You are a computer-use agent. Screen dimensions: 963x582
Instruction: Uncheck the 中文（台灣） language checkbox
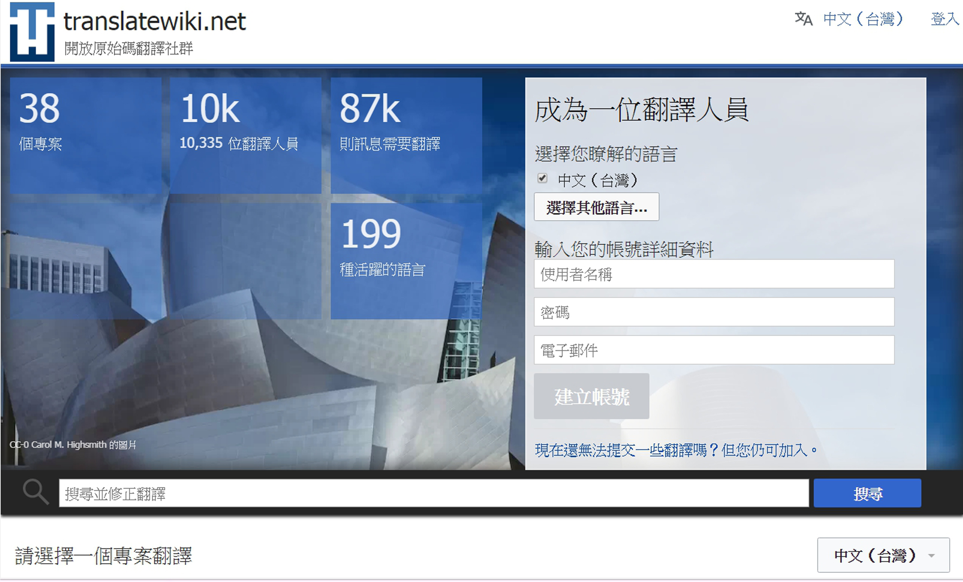point(542,178)
